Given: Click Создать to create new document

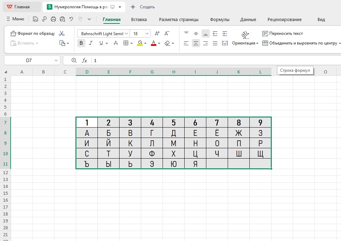Looking at the screenshot, I should [143, 7].
